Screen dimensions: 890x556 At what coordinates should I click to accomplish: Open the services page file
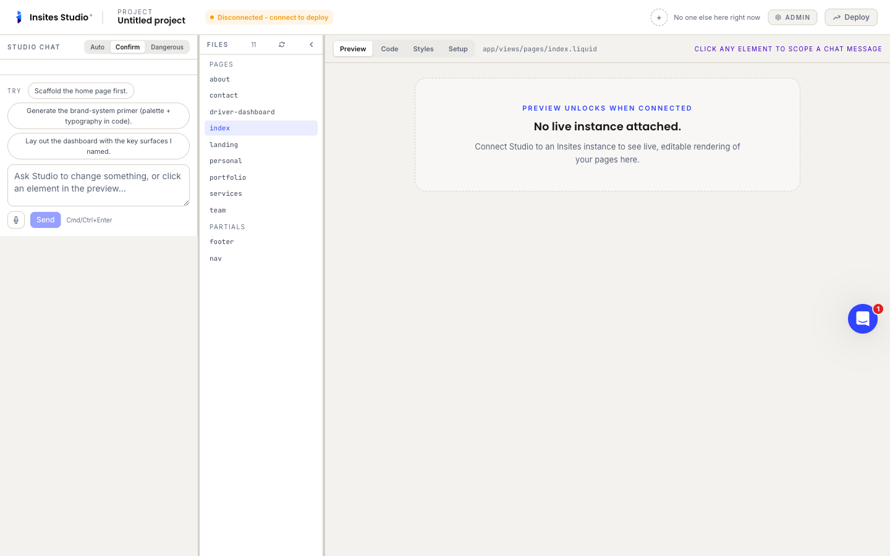(x=261, y=193)
